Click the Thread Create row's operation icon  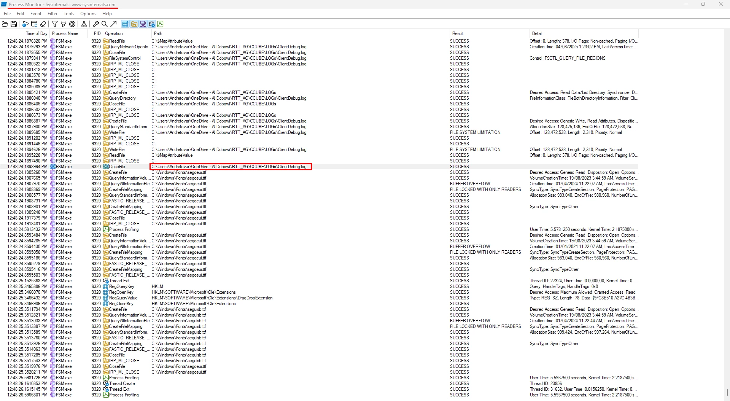[x=106, y=383]
